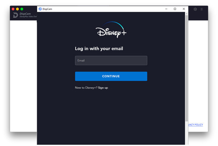Click the 'New to Disney+?' text
Viewport: 218px width, 146px height.
tap(86, 88)
